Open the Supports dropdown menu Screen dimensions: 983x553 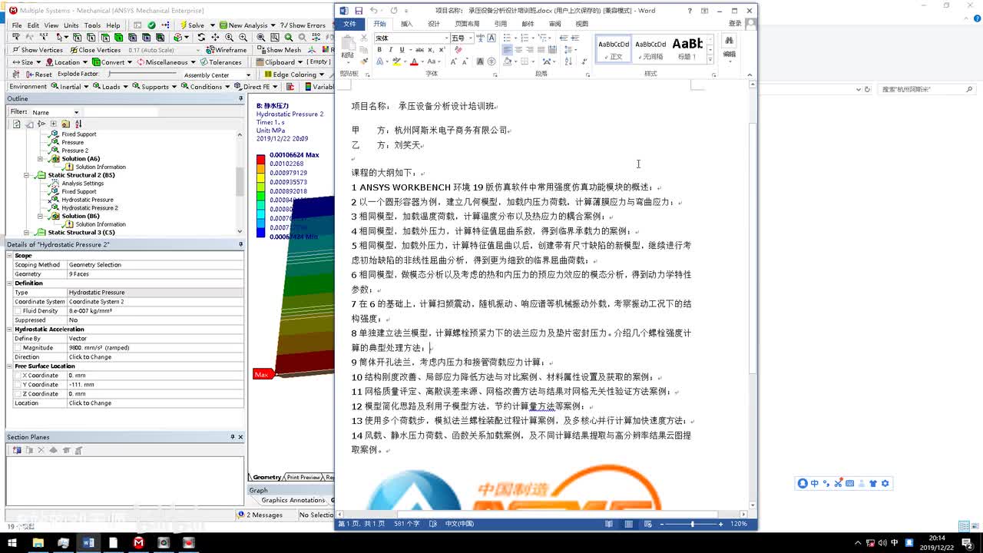[x=155, y=87]
